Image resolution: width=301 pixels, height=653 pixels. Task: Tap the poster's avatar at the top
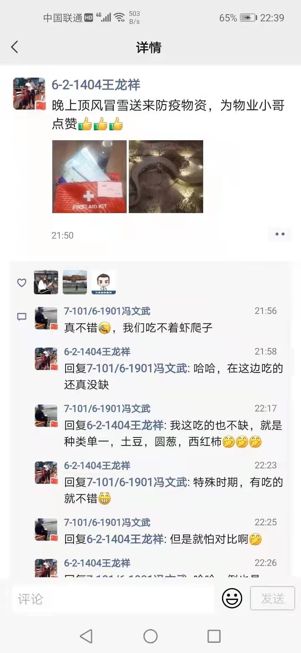(x=29, y=93)
